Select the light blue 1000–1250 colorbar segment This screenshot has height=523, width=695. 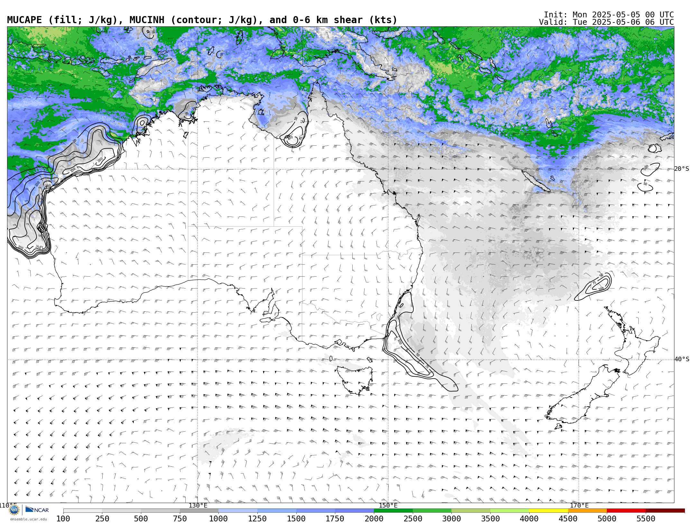(x=238, y=511)
